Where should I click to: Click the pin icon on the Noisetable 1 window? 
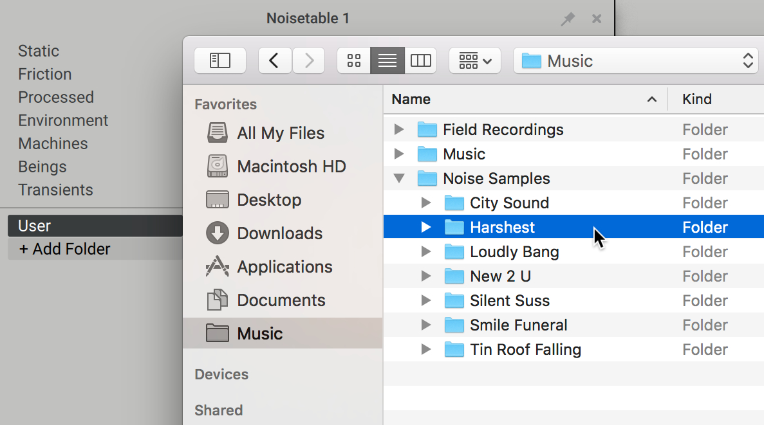coord(568,19)
